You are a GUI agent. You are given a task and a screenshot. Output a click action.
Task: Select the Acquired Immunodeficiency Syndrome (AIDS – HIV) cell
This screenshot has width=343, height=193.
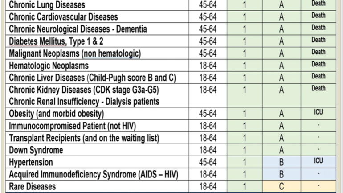click(93, 174)
